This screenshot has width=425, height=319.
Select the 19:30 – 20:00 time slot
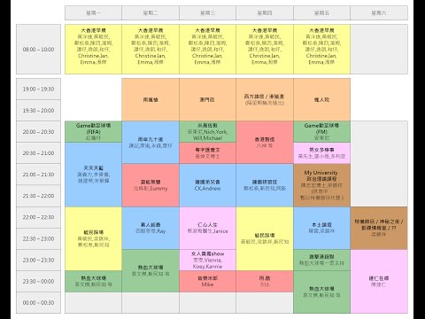[38, 111]
